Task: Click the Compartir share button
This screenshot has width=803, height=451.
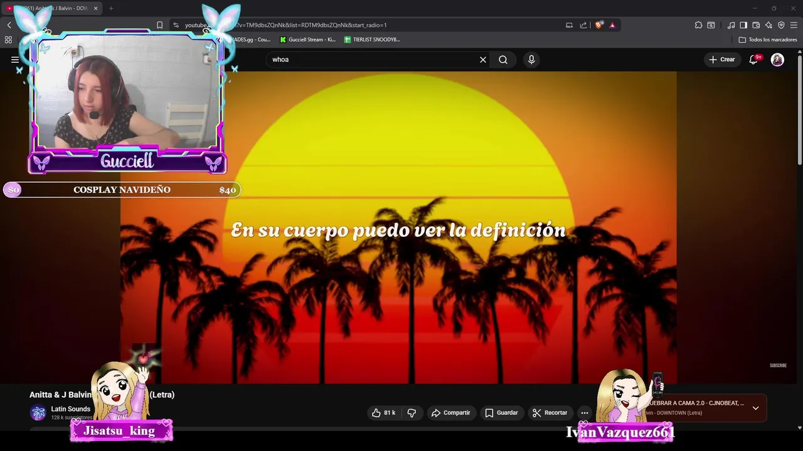Action: pos(450,413)
